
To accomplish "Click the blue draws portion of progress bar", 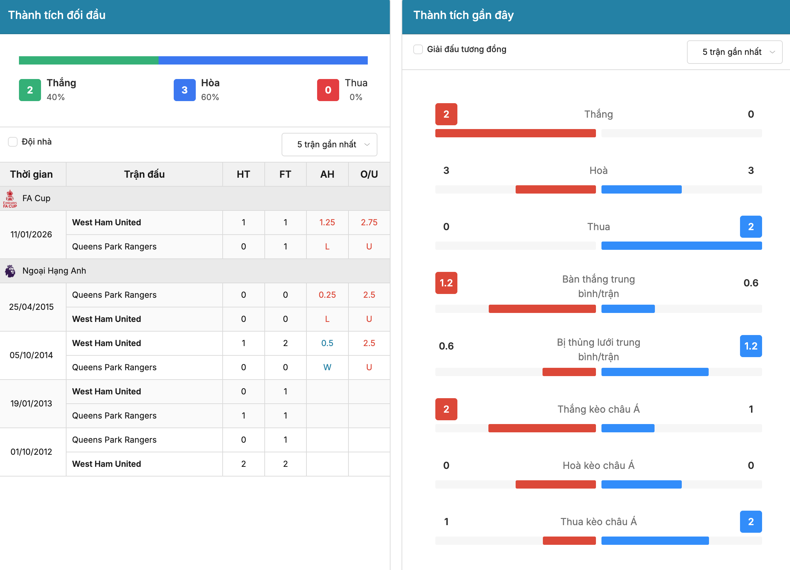I will 263,60.
